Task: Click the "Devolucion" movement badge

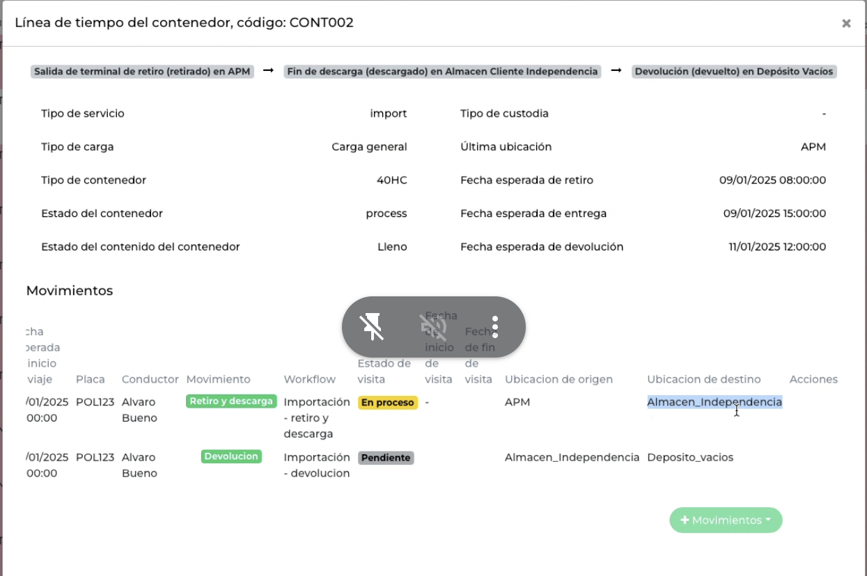Action: [231, 457]
